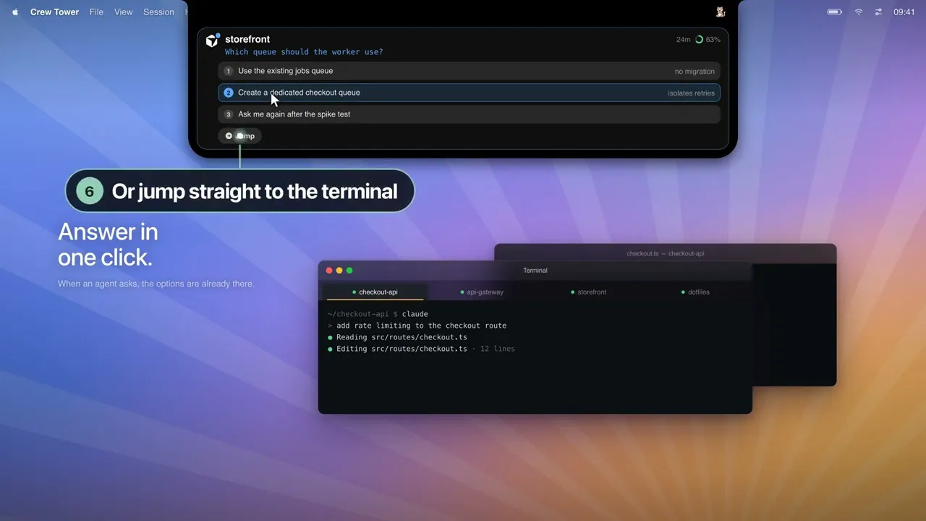Click the 09:41 clock
The image size is (926, 521).
click(x=904, y=12)
